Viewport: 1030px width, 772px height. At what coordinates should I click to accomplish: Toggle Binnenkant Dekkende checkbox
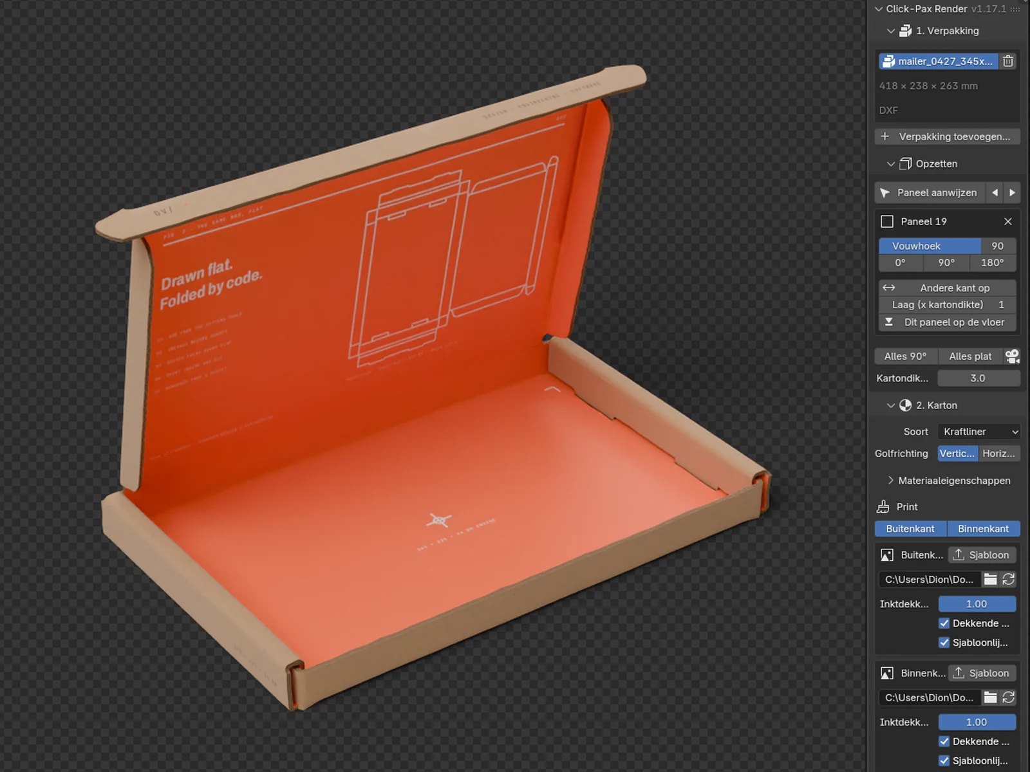pos(944,742)
